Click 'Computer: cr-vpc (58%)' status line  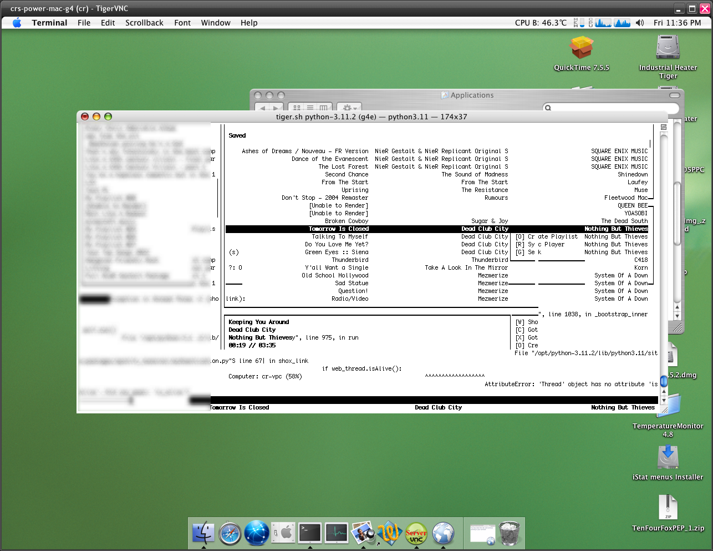(265, 376)
